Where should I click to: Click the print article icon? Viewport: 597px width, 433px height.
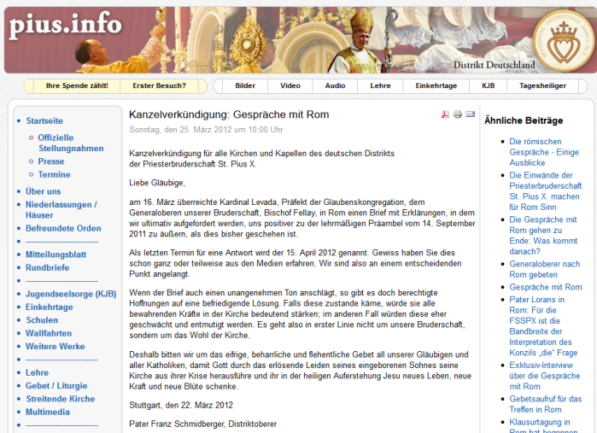click(458, 114)
